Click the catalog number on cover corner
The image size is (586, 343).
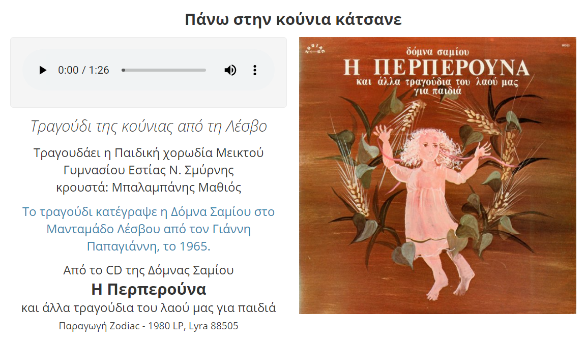[x=565, y=45]
